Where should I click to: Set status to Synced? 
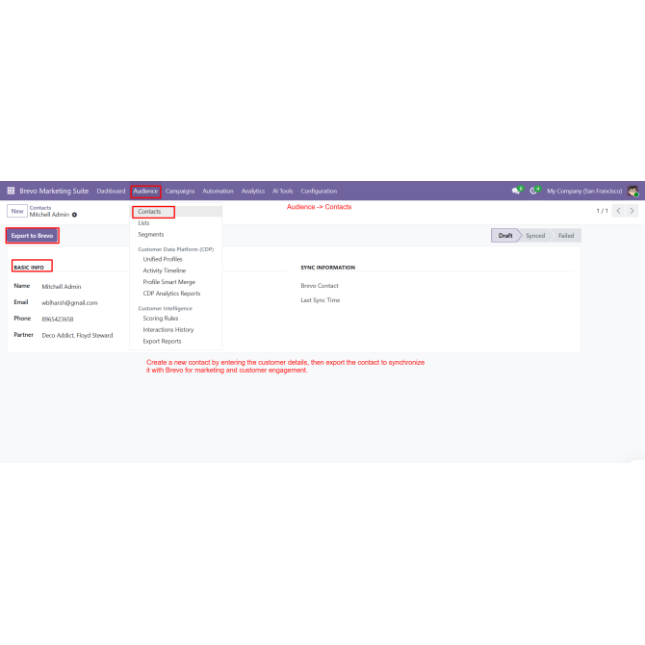click(535, 236)
